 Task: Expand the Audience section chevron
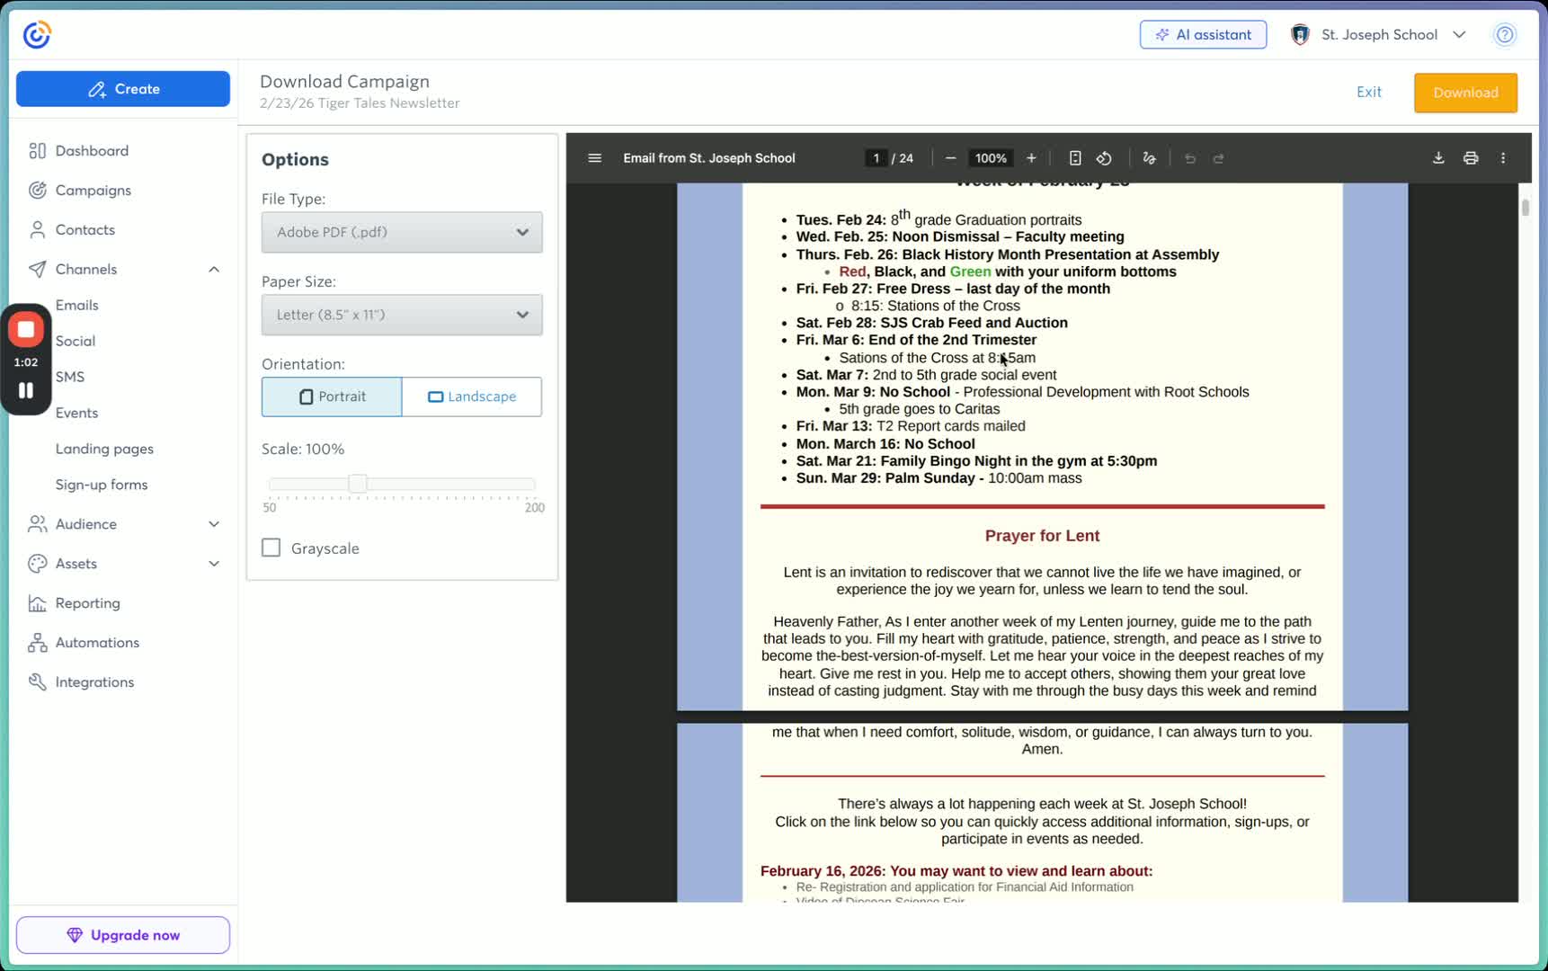click(214, 524)
